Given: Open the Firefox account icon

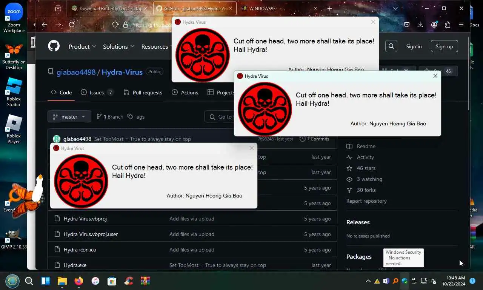Looking at the screenshot, I should point(434,25).
